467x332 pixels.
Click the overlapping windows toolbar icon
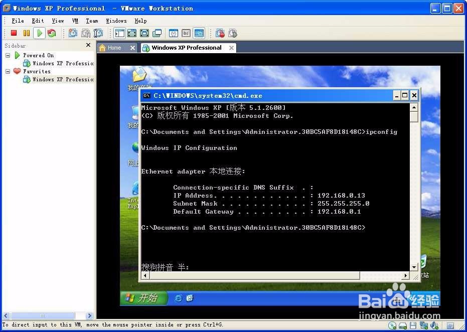[157, 33]
